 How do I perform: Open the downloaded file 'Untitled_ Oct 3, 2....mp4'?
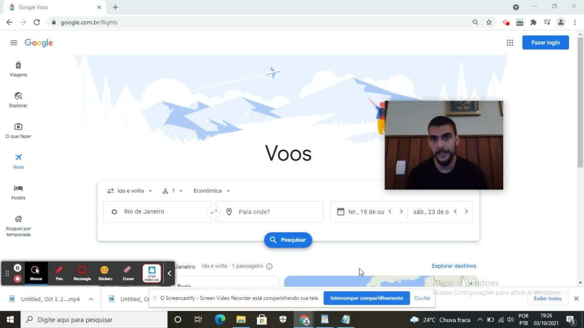[45, 299]
